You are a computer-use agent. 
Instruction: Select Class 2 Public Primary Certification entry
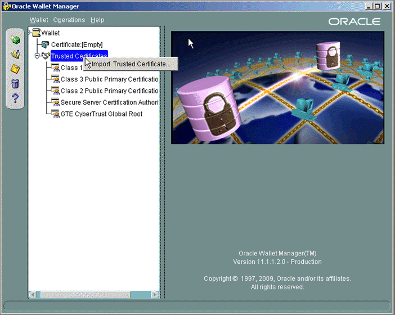click(x=109, y=91)
